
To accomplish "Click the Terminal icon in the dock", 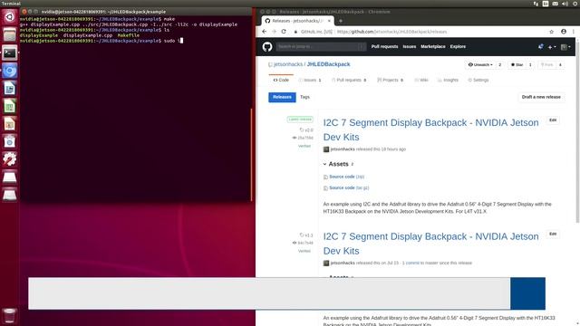I will point(10,53).
